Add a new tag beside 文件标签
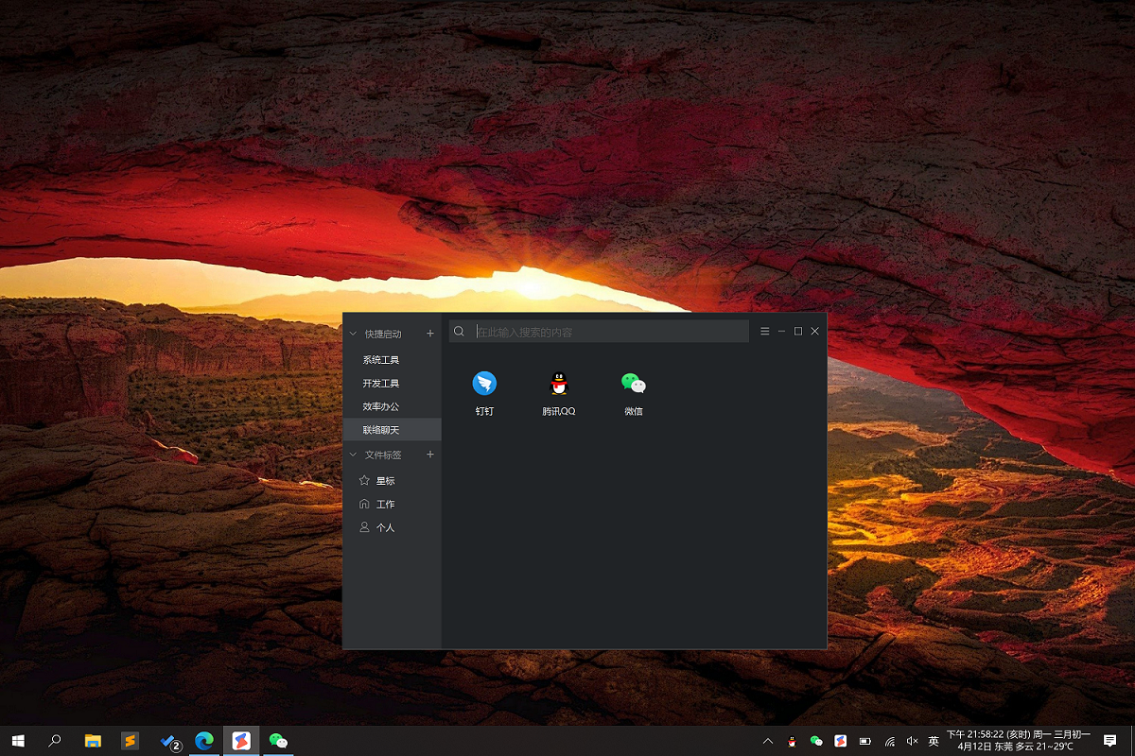 [430, 455]
